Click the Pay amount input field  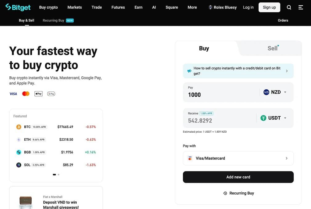[222, 95]
